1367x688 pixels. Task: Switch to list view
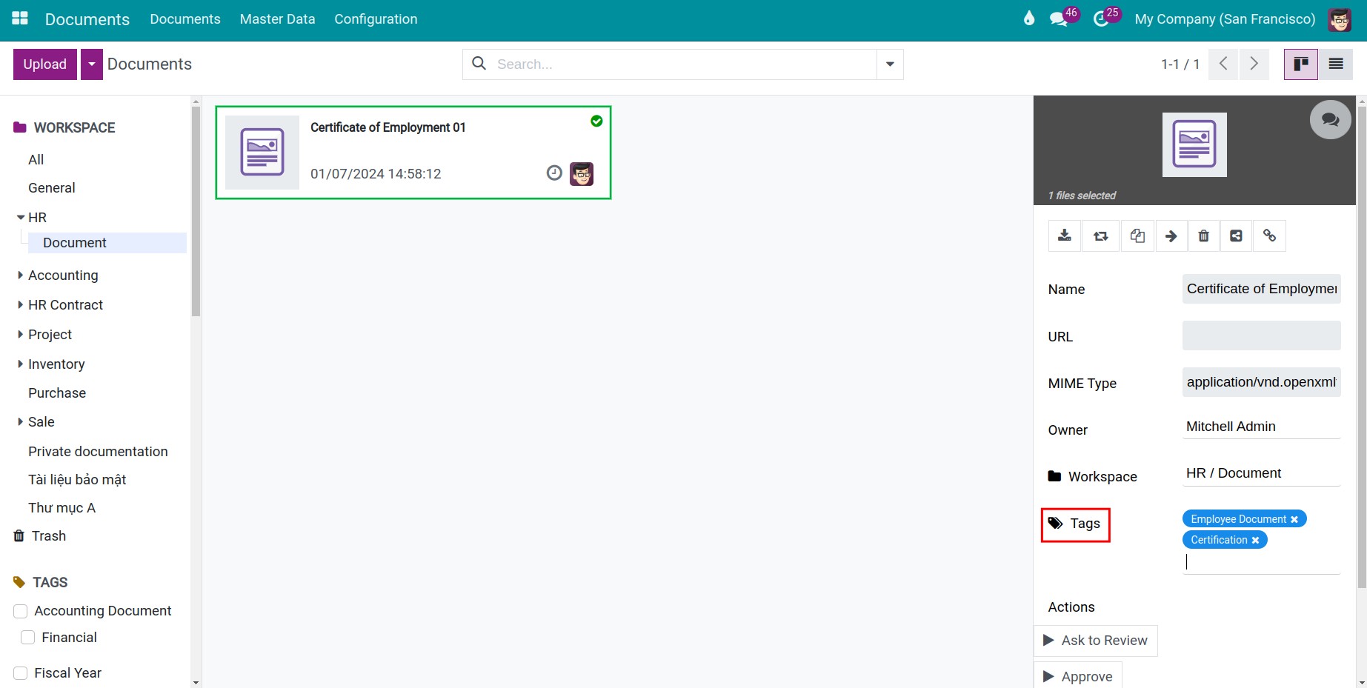click(x=1335, y=64)
